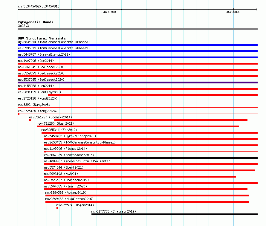
Task: Select the black esv3667939 Besenbacher2015 bar
Action: 151,158
